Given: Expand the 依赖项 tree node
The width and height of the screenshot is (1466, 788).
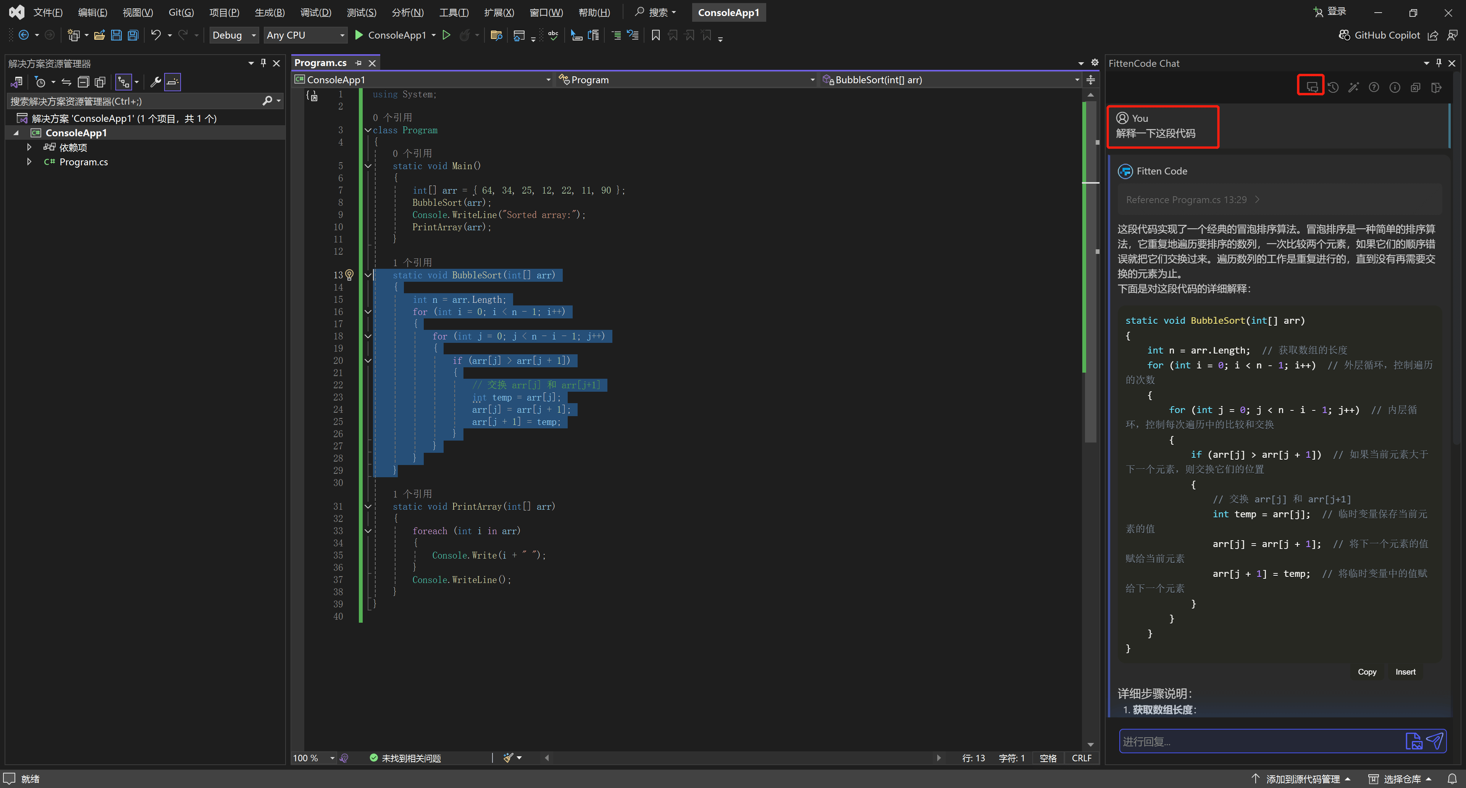Looking at the screenshot, I should tap(29, 147).
